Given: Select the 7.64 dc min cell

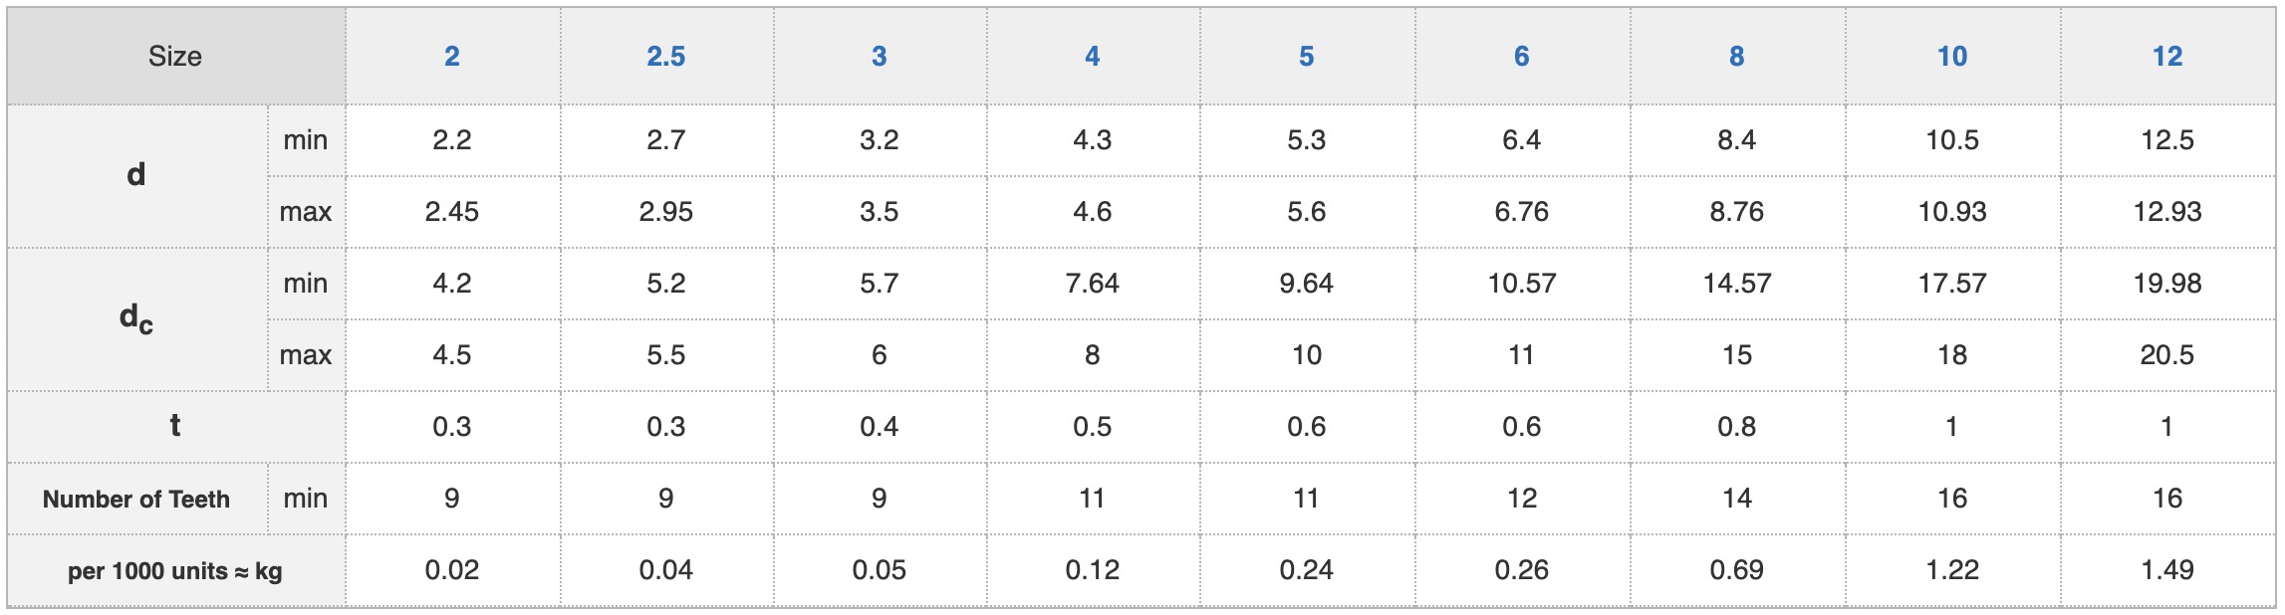Looking at the screenshot, I should pyautogui.click(x=1093, y=284).
